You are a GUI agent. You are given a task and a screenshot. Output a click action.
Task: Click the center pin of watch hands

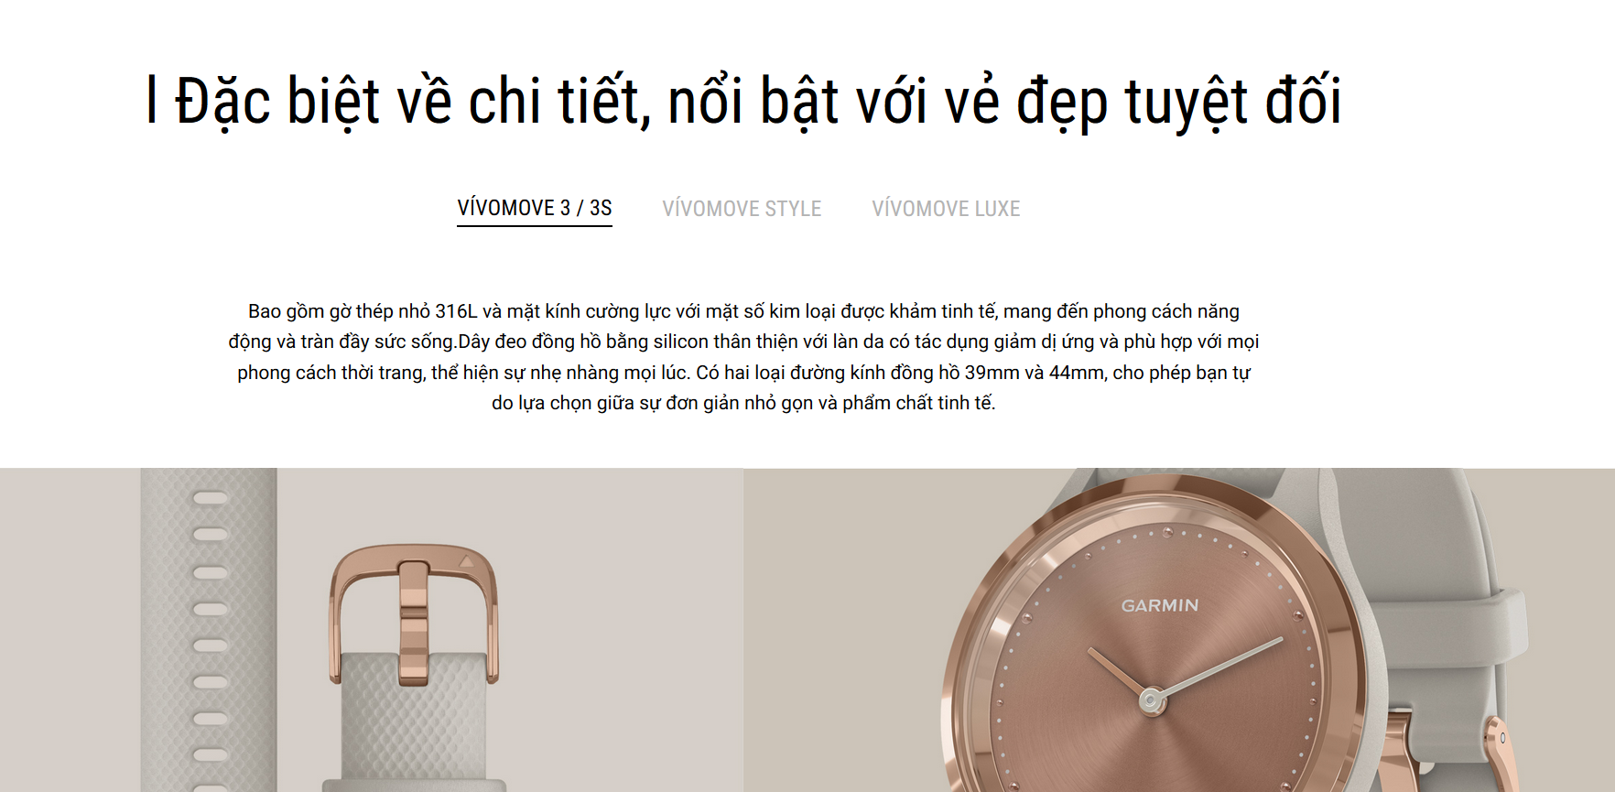[x=1152, y=700]
